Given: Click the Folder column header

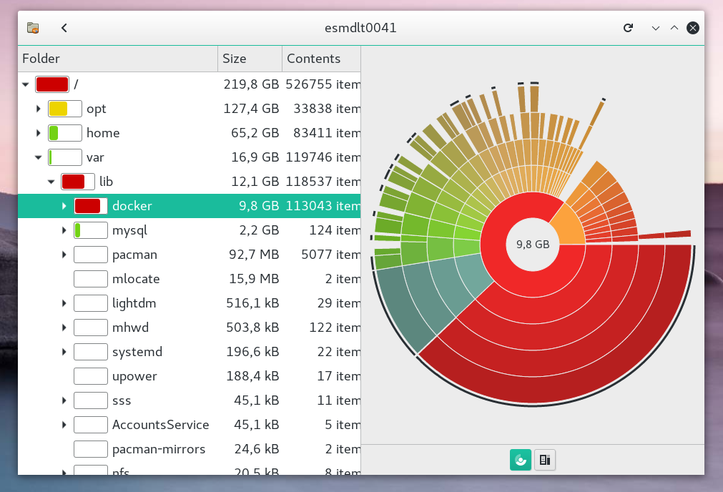Looking at the screenshot, I should point(117,59).
